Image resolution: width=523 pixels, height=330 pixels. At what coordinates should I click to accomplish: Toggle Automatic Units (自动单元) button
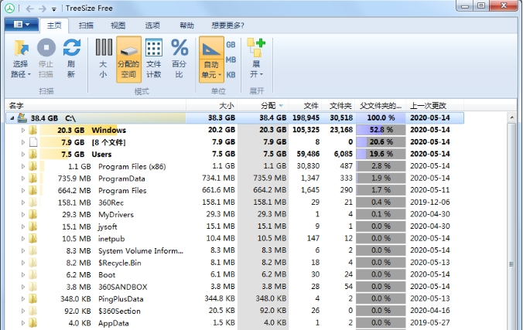click(x=211, y=60)
